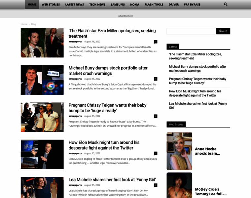
Task: Open sidebar Latest link about Lea Michele
Action: point(198,106)
